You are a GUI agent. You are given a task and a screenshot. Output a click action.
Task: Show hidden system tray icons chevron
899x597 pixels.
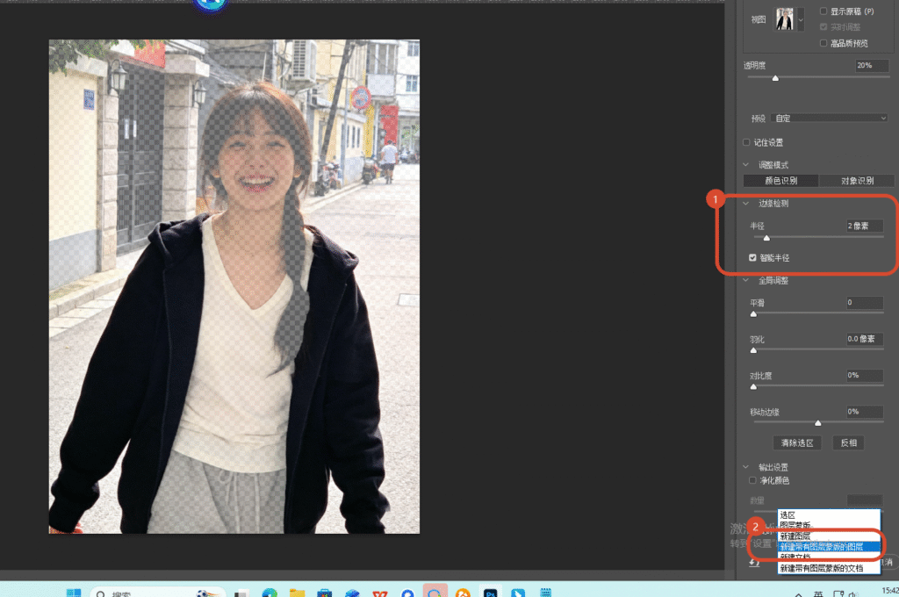798,594
